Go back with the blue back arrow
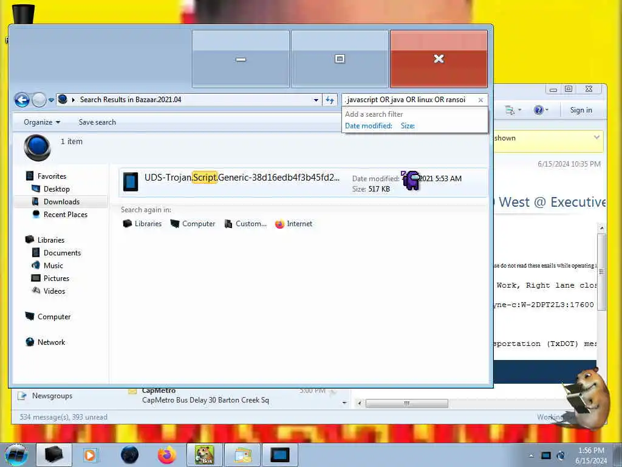The height and width of the screenshot is (467, 622). (22, 100)
